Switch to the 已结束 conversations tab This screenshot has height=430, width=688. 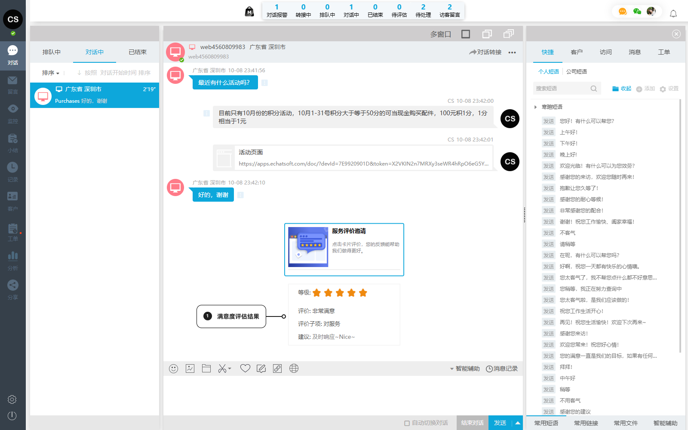pyautogui.click(x=138, y=52)
